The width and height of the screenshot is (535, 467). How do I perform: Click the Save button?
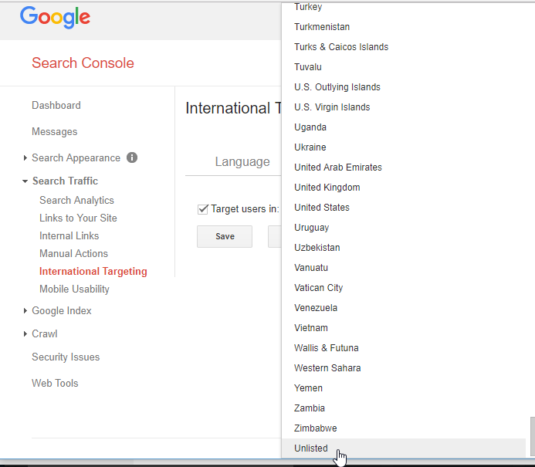(x=225, y=236)
